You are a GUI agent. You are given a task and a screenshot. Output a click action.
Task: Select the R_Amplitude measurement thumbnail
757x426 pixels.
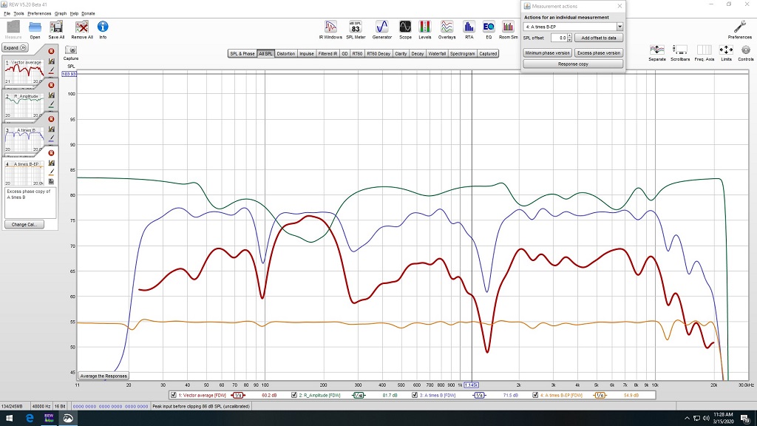pos(24,106)
